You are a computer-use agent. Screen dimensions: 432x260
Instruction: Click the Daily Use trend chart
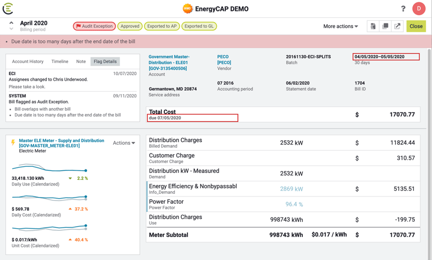click(x=49, y=169)
